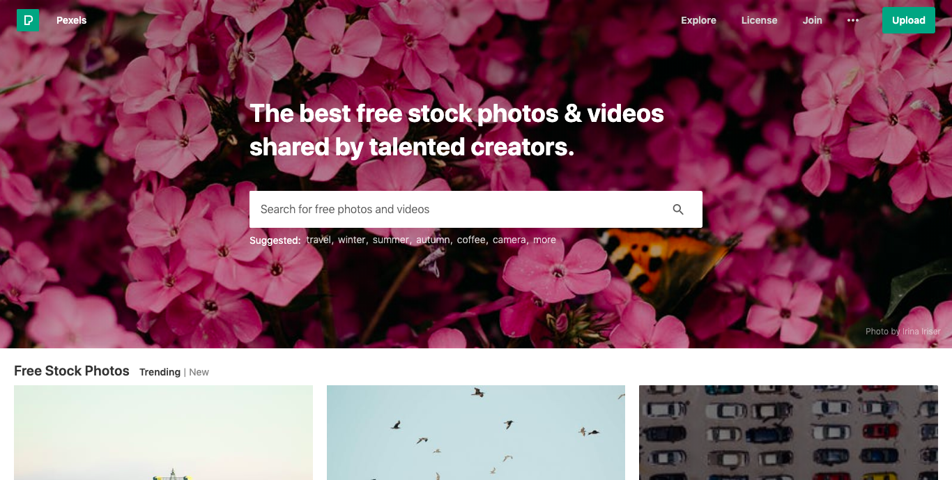The width and height of the screenshot is (952, 480).
Task: Click the green Pexels logo icon
Action: (x=28, y=20)
